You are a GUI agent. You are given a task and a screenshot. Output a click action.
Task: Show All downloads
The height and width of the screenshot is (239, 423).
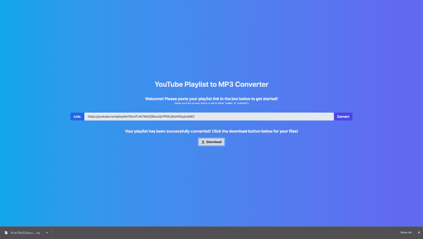pos(406,232)
